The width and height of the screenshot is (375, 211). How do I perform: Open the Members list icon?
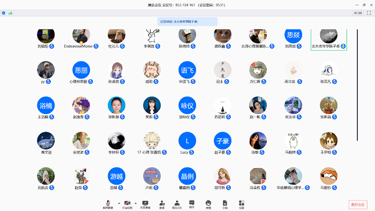click(177, 205)
